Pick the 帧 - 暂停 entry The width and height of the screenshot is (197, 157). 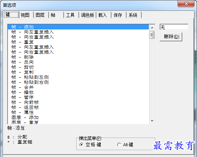[x=78, y=97]
